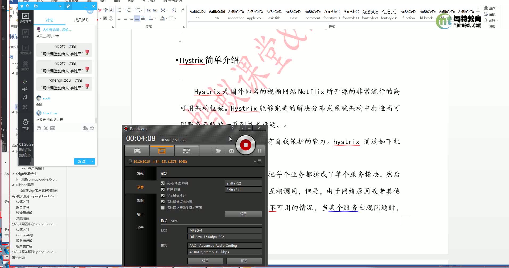
Task: Open Api网关服务SrpingCloud Zuul heading in navigation
Action: point(34,196)
